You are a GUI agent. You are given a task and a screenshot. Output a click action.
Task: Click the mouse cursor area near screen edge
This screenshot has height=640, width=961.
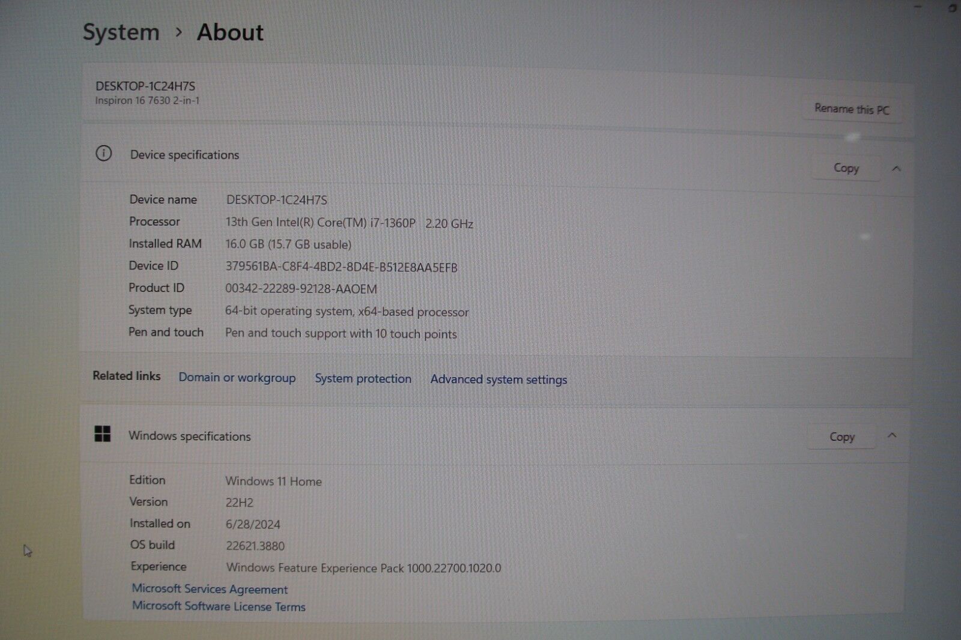(26, 551)
